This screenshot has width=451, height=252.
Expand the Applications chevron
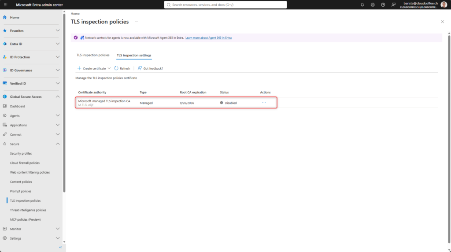coord(58,125)
